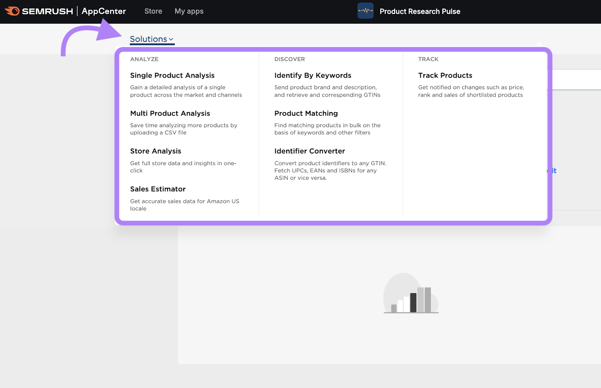Click the Semrush flame logo icon

point(12,11)
